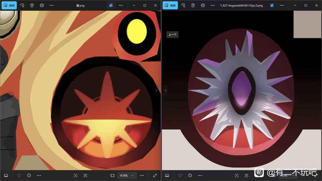Scan text in the Eye_D.png image
The height and width of the screenshot is (181, 322).
click(x=247, y=175)
